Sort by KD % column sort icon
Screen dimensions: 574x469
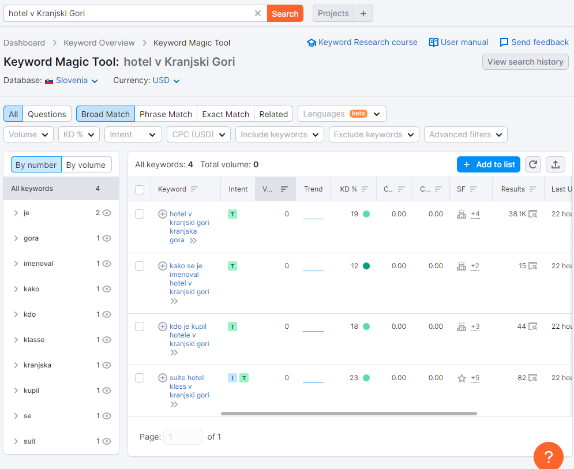[365, 189]
